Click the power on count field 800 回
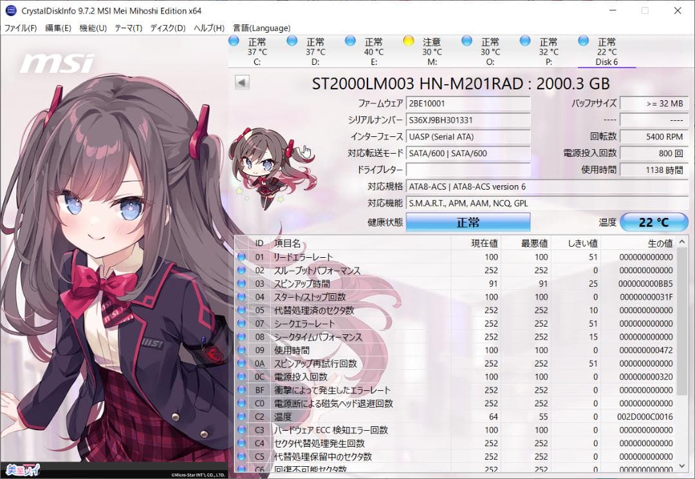The image size is (695, 479). [x=654, y=153]
